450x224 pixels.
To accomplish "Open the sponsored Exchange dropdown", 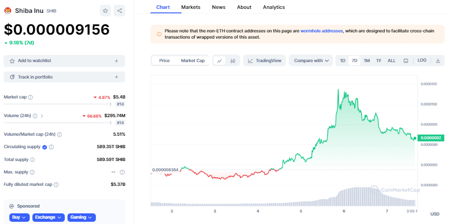I will tap(48, 217).
